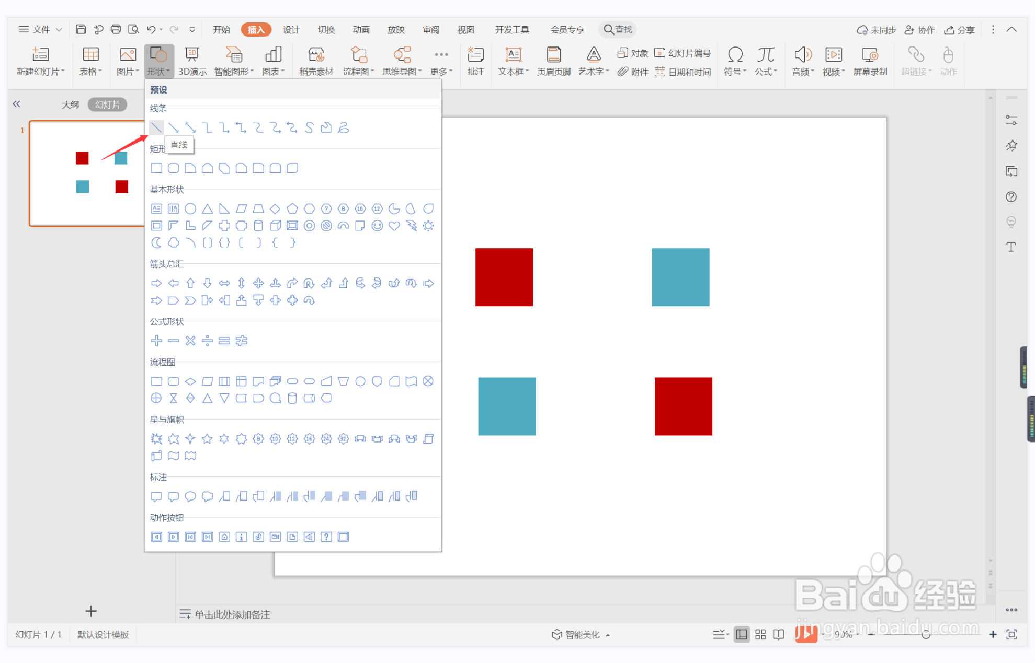The height and width of the screenshot is (663, 1035).
Task: Select the plus formula shape
Action: tap(156, 341)
